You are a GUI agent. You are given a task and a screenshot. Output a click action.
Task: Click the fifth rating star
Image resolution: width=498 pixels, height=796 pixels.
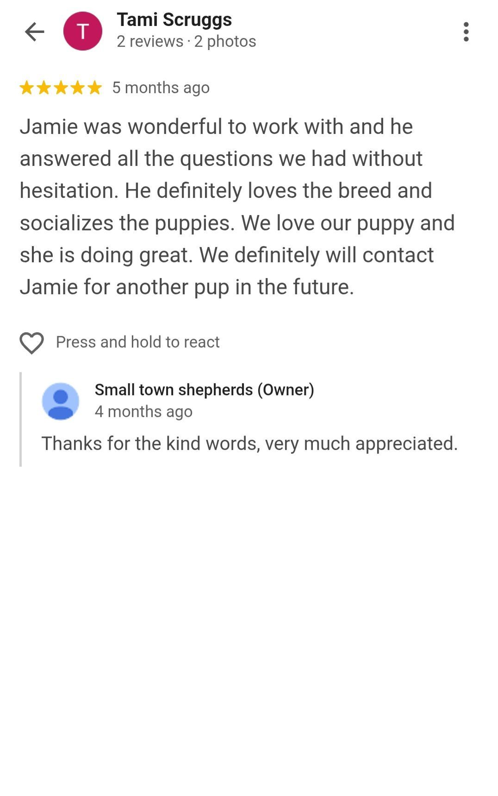click(94, 88)
